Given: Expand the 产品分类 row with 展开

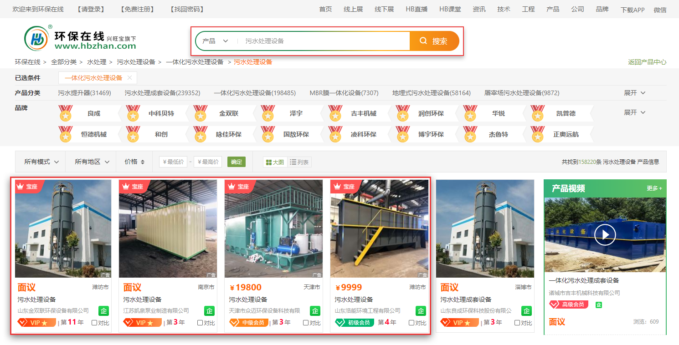Looking at the screenshot, I should (x=634, y=93).
